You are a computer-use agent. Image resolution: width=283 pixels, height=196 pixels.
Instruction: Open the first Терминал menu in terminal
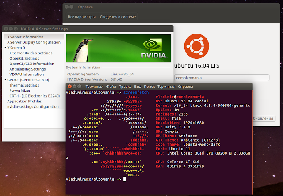95,87
